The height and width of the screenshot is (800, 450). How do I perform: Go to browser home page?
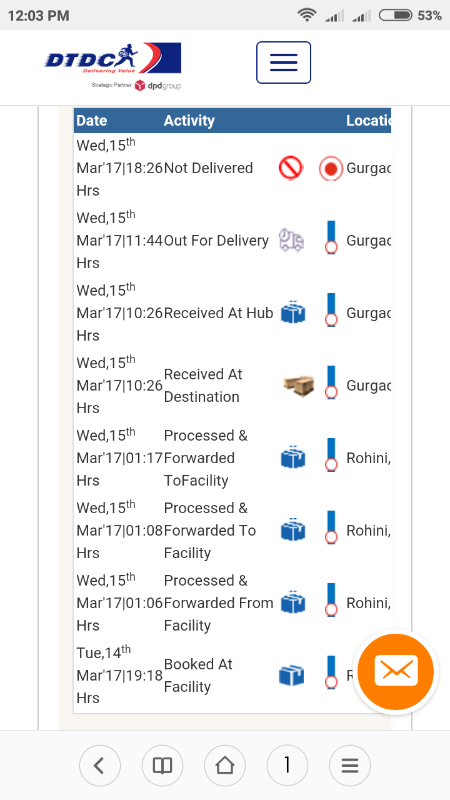(x=225, y=765)
